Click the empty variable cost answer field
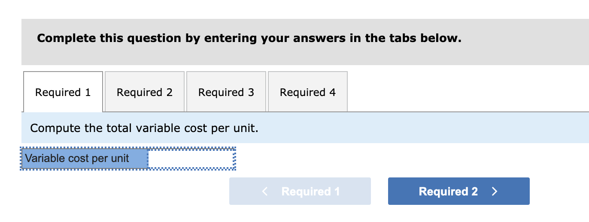 [191, 159]
